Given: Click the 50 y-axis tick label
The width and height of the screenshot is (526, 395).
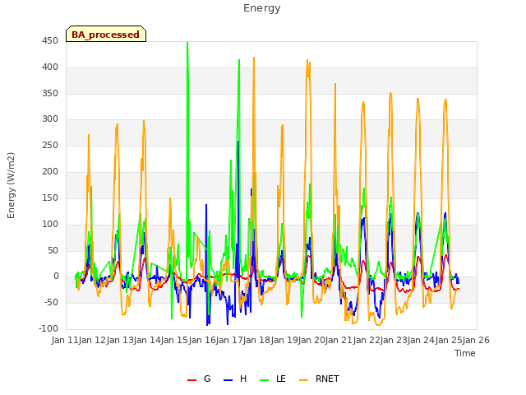Looking at the screenshot, I should [x=53, y=250].
